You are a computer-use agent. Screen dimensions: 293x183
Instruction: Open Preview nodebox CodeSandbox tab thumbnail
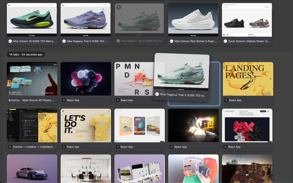pyautogui.click(x=32, y=125)
